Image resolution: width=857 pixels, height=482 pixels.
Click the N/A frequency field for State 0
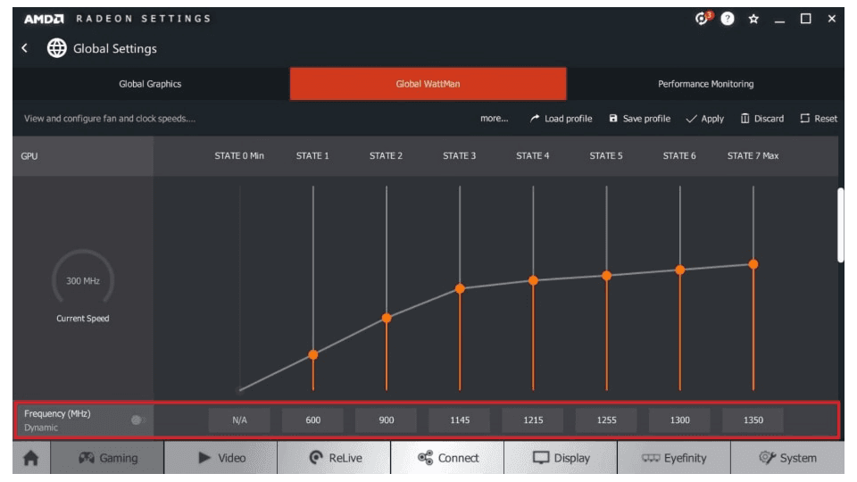[x=239, y=420]
